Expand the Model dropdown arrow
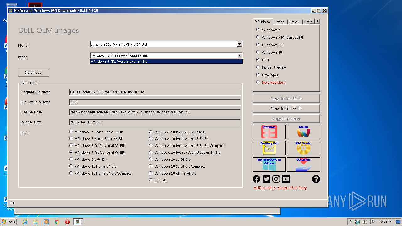The height and width of the screenshot is (226, 402). coord(239,44)
